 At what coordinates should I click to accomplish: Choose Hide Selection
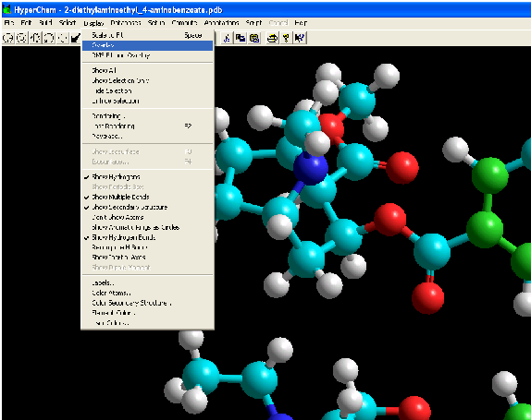[x=147, y=90]
